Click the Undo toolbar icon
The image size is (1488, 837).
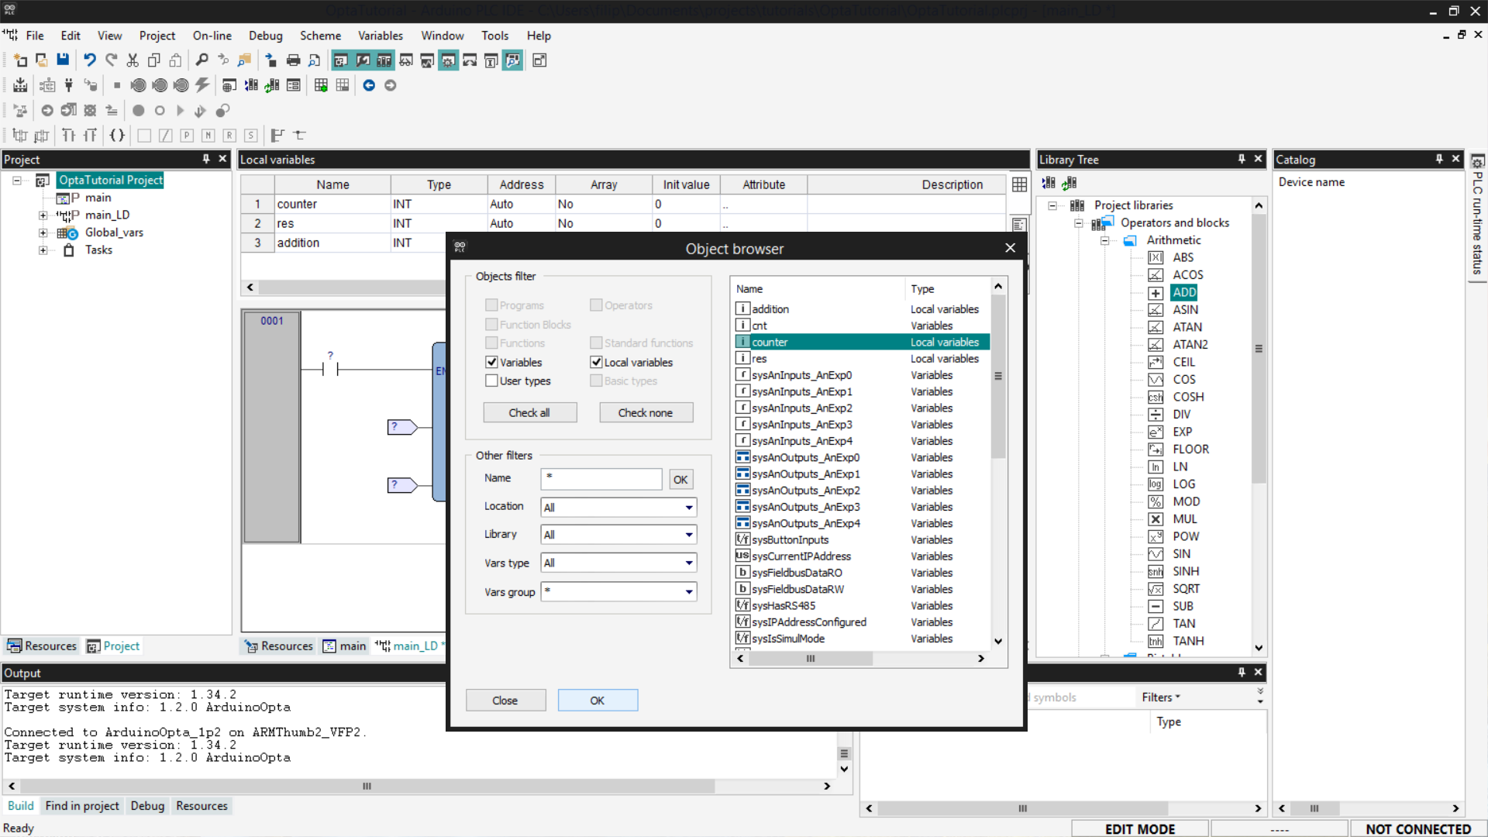pyautogui.click(x=90, y=60)
